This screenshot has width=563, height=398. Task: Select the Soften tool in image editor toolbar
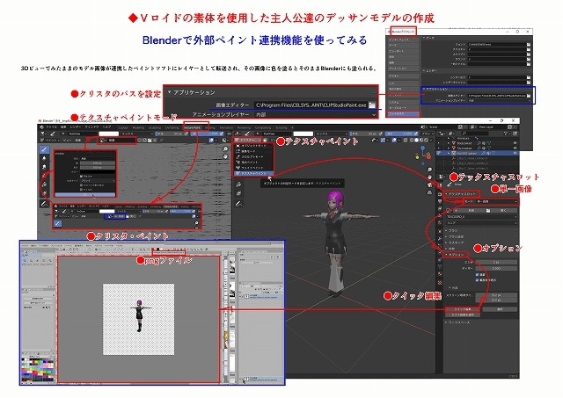click(x=44, y=158)
